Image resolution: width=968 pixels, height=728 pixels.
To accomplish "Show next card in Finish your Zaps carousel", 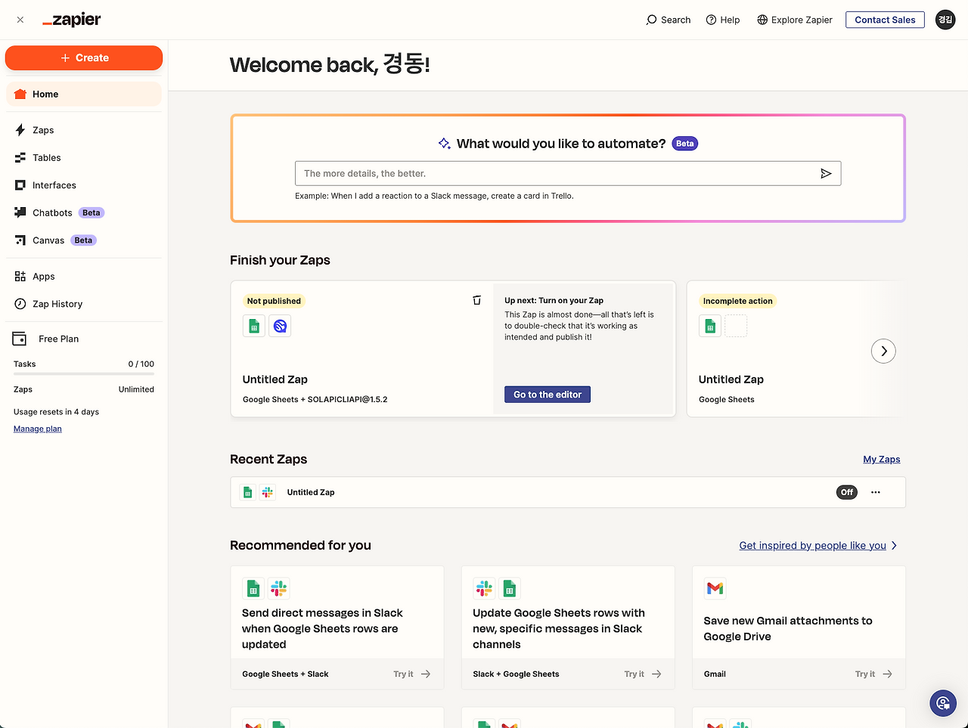I will tap(883, 351).
